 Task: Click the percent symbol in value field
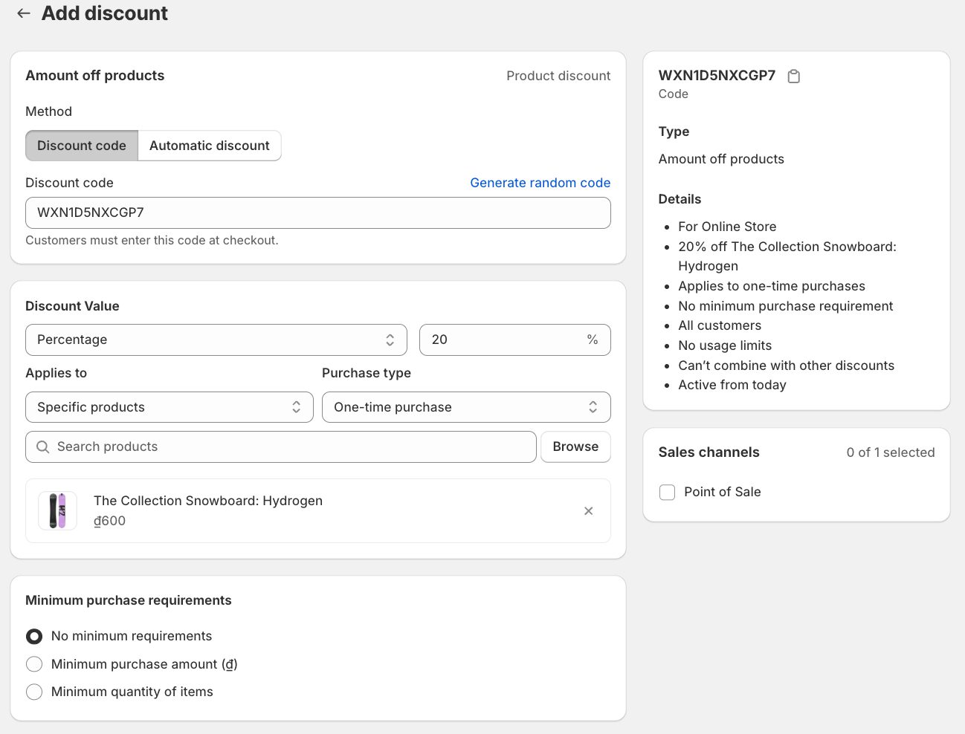(x=592, y=340)
